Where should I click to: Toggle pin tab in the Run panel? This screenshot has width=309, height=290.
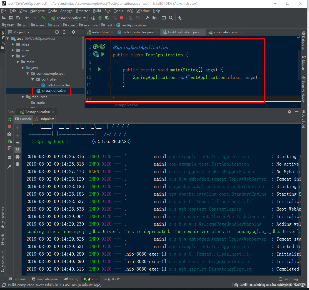pyautogui.click(x=9, y=166)
